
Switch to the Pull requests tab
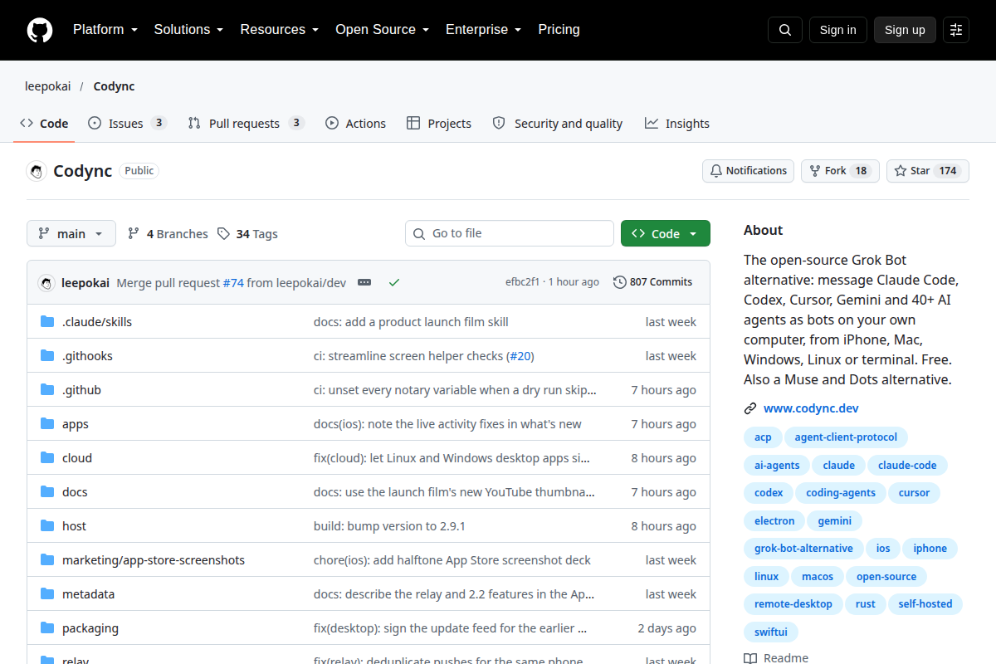[x=246, y=123]
